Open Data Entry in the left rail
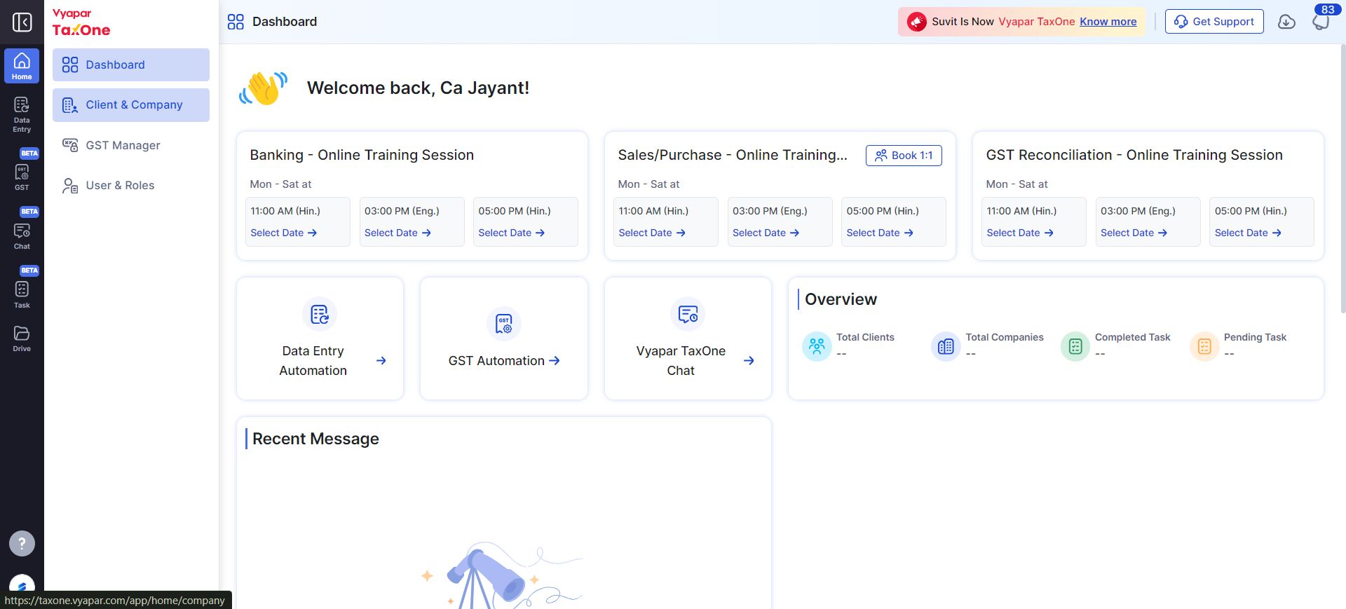Image resolution: width=1346 pixels, height=609 pixels. coord(22,114)
